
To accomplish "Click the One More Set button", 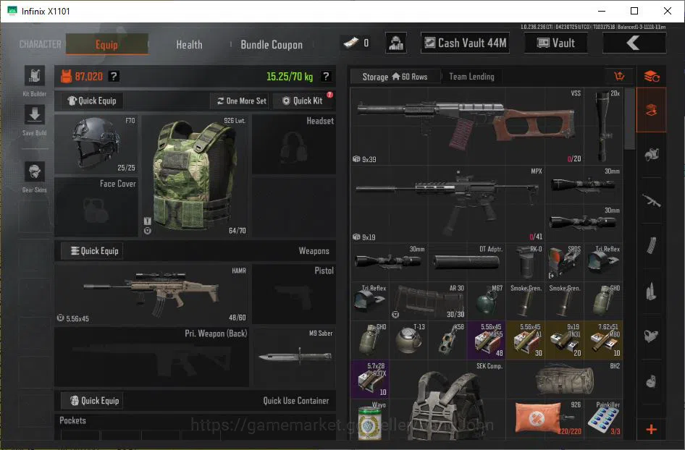I will click(x=241, y=101).
